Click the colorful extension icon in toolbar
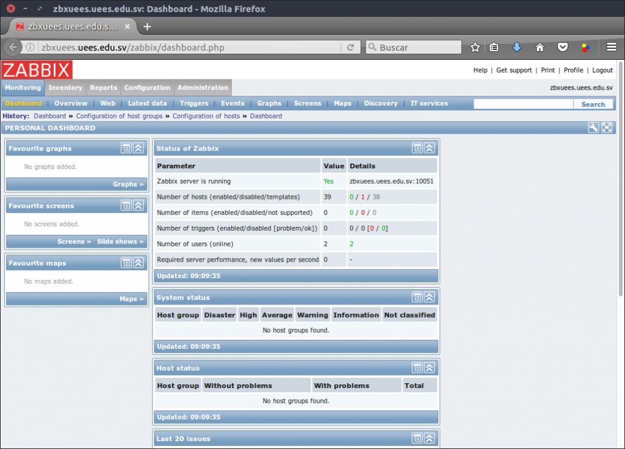Viewport: 625px width, 449px height. click(585, 48)
